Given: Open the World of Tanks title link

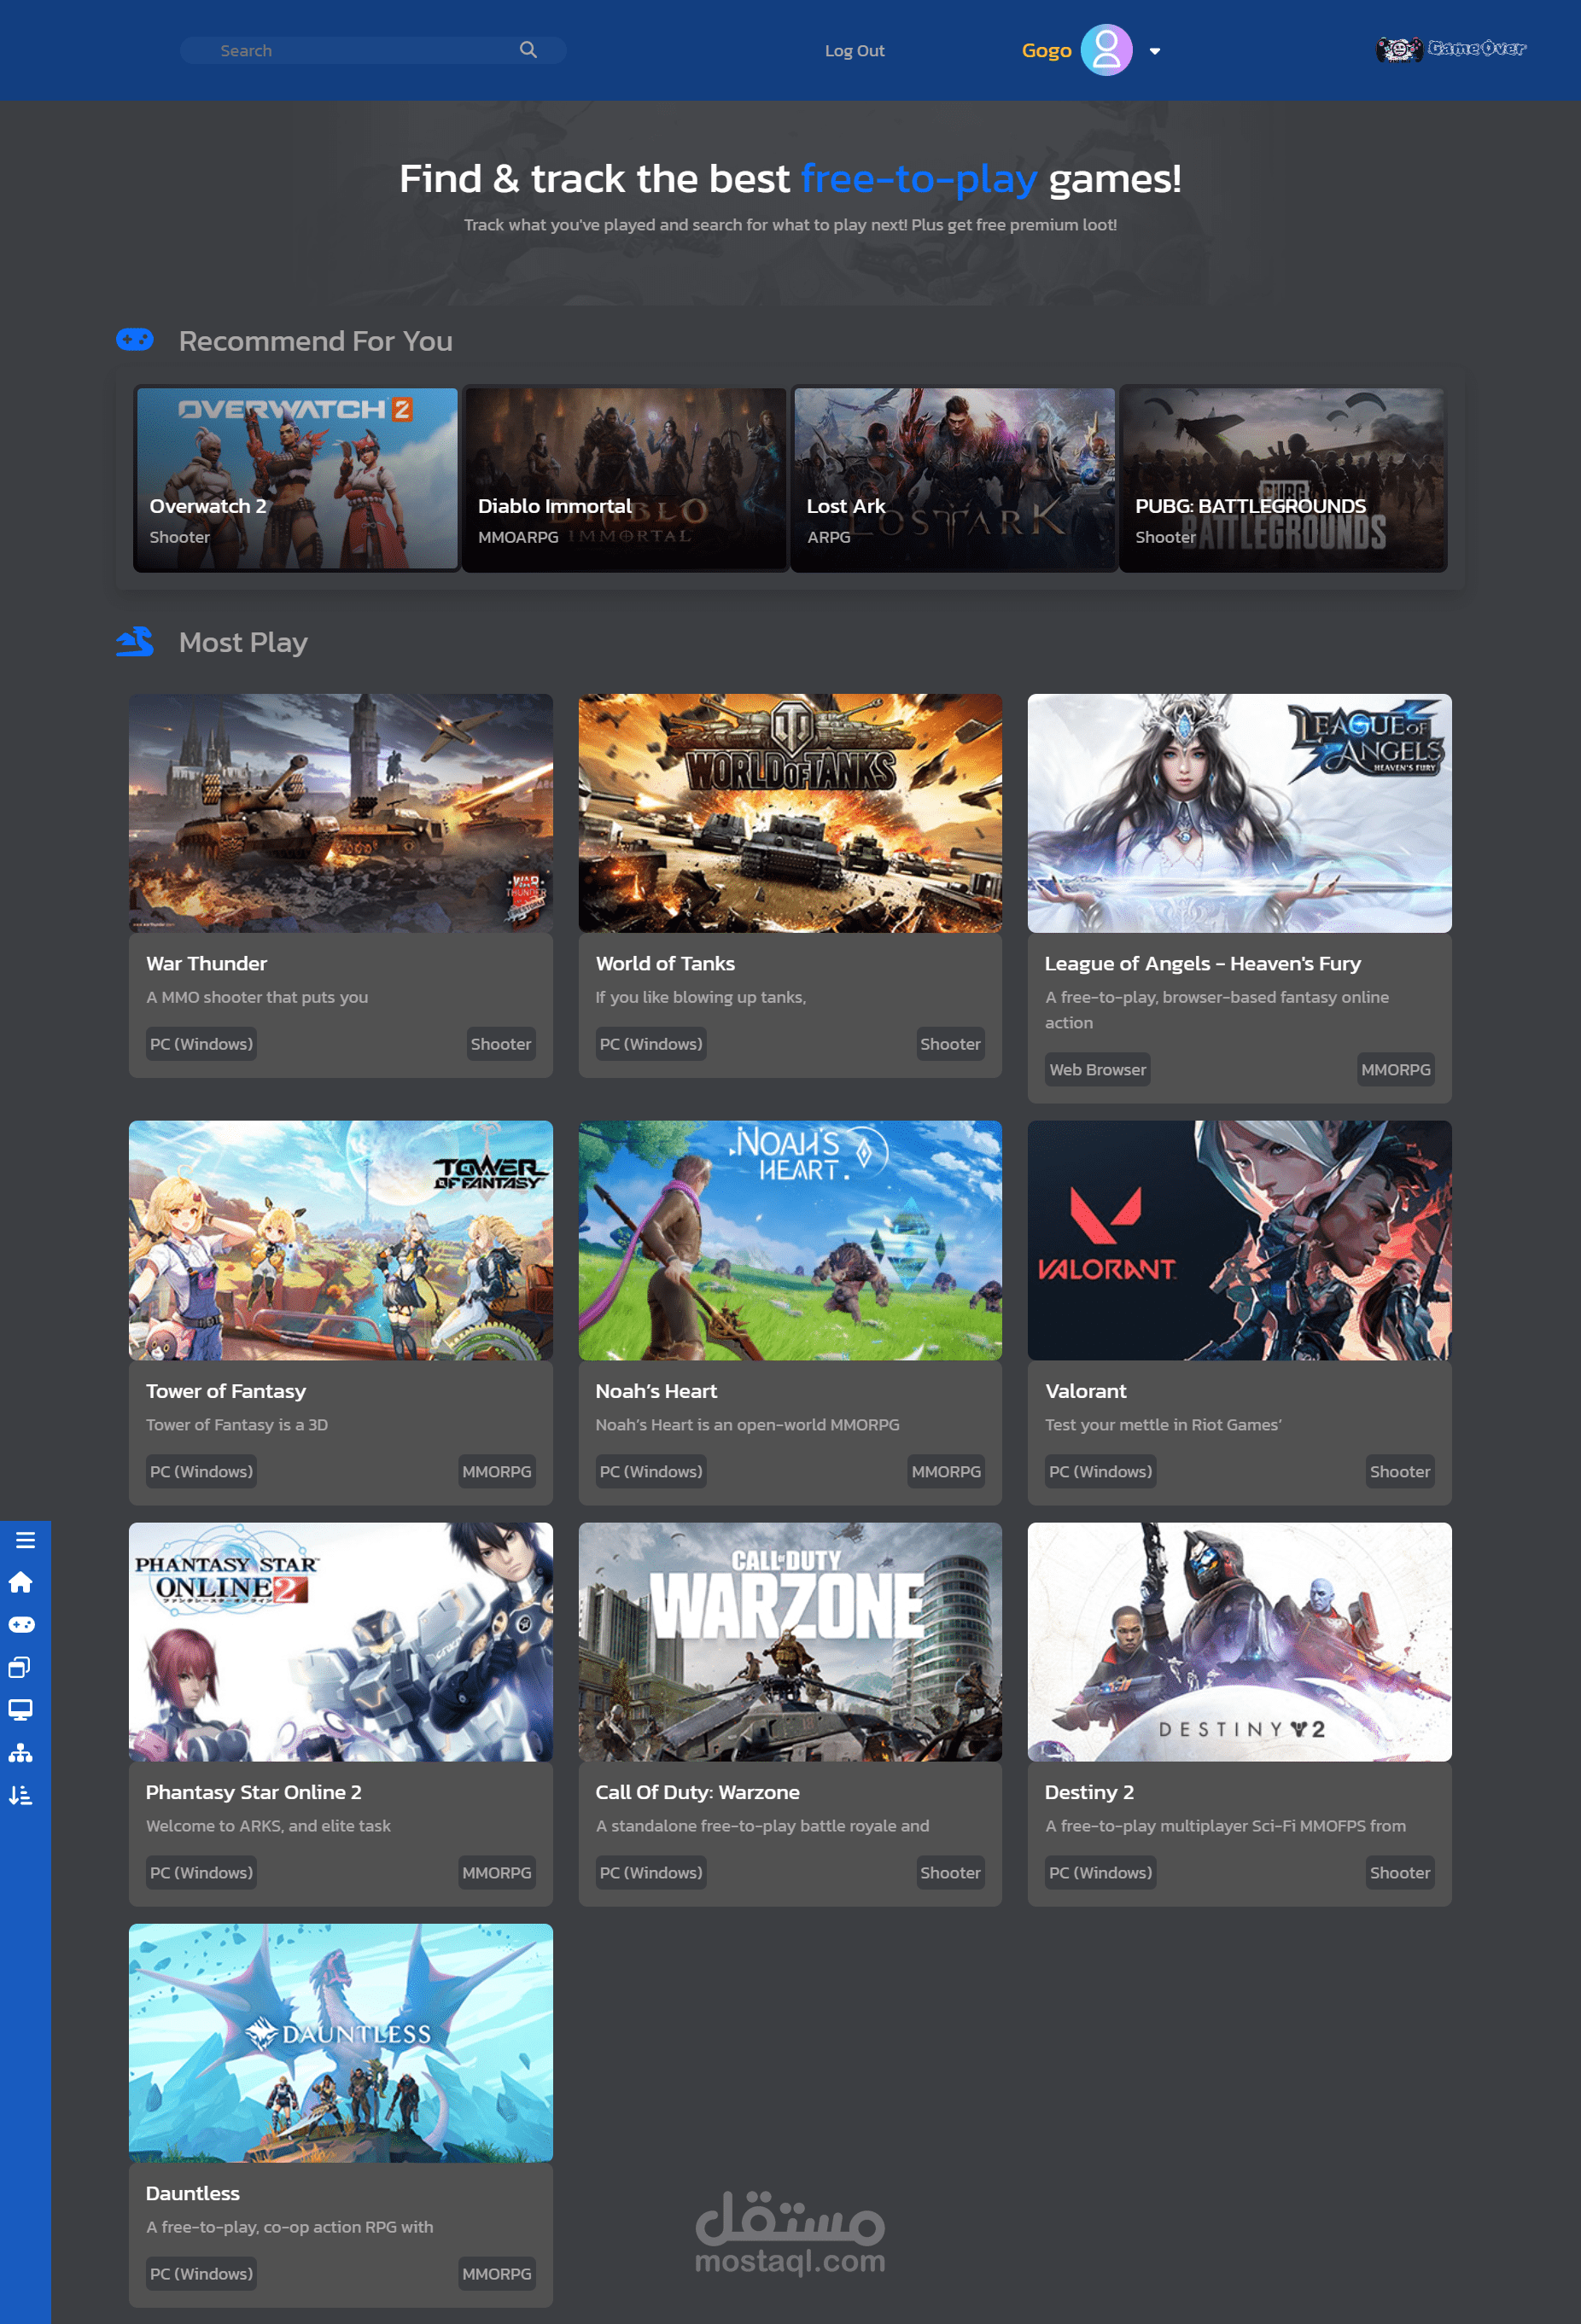Looking at the screenshot, I should pyautogui.click(x=665, y=963).
